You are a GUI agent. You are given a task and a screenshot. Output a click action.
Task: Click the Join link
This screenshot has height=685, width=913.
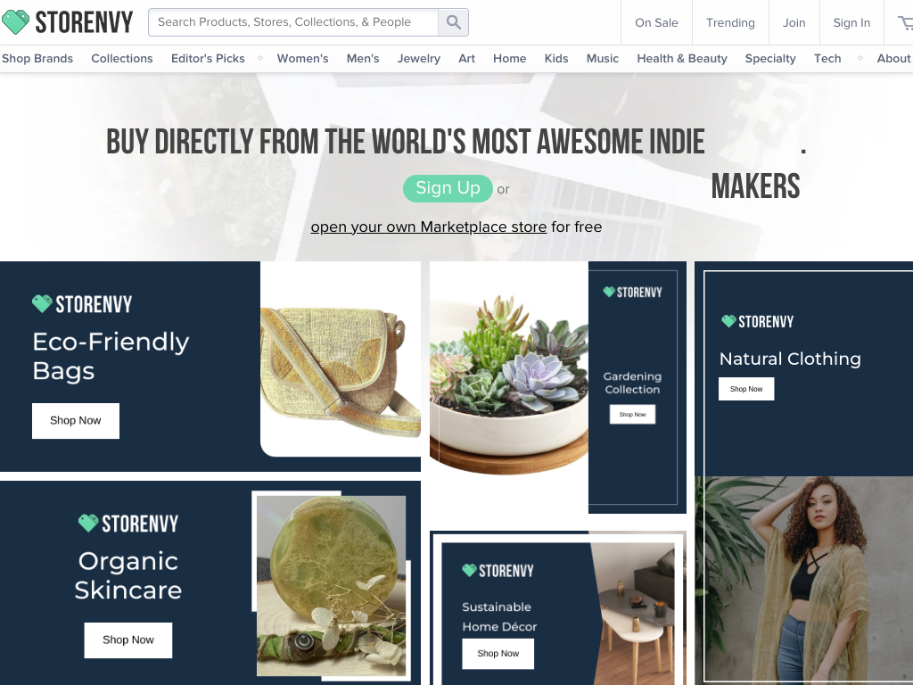(x=794, y=22)
